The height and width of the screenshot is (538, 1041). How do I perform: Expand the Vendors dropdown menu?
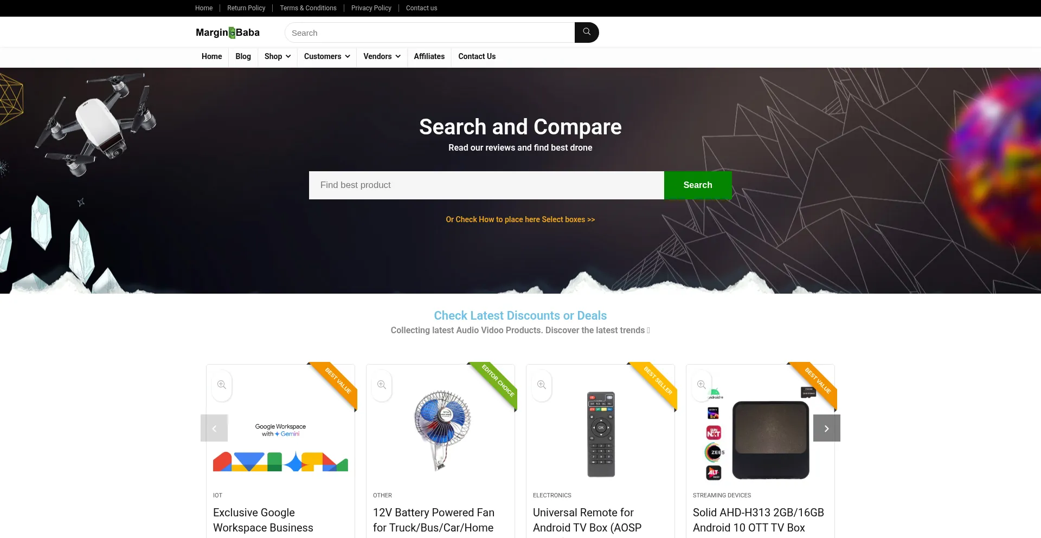click(x=382, y=56)
